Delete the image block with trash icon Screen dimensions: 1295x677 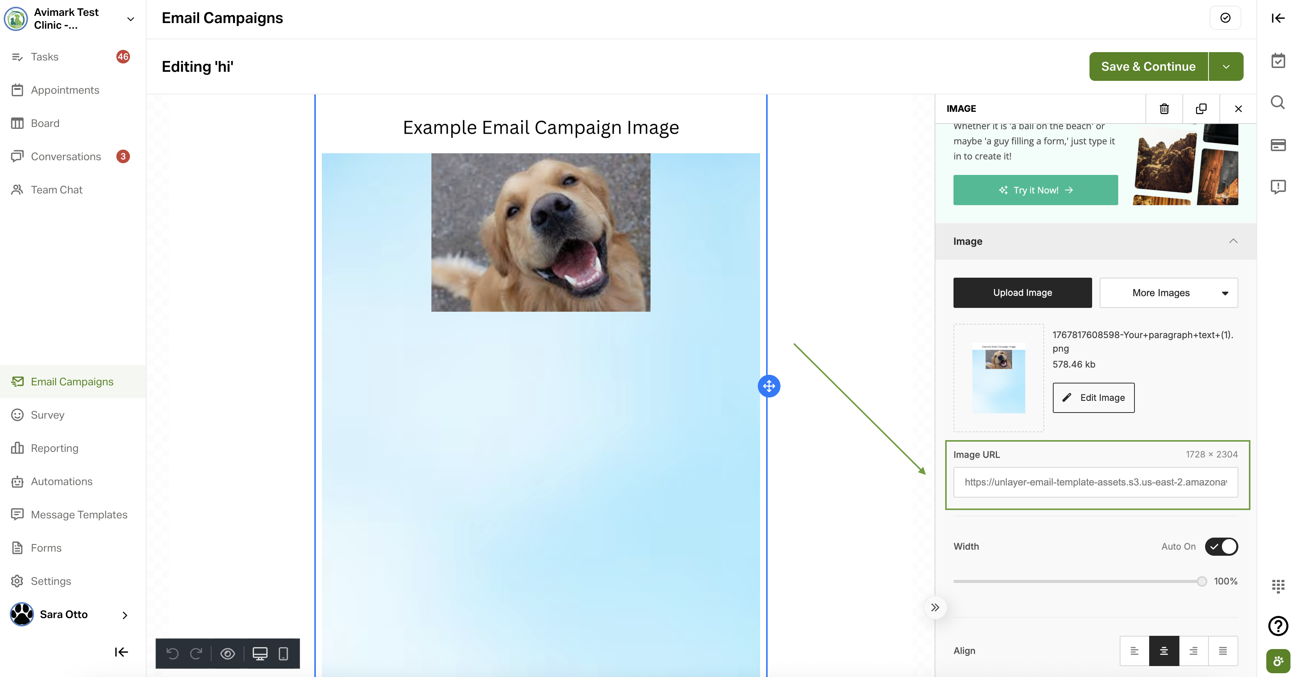pyautogui.click(x=1164, y=108)
